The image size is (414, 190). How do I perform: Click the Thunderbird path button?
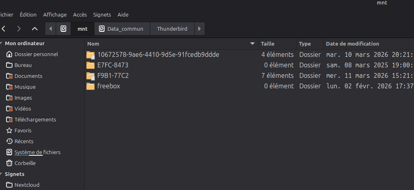click(x=172, y=29)
